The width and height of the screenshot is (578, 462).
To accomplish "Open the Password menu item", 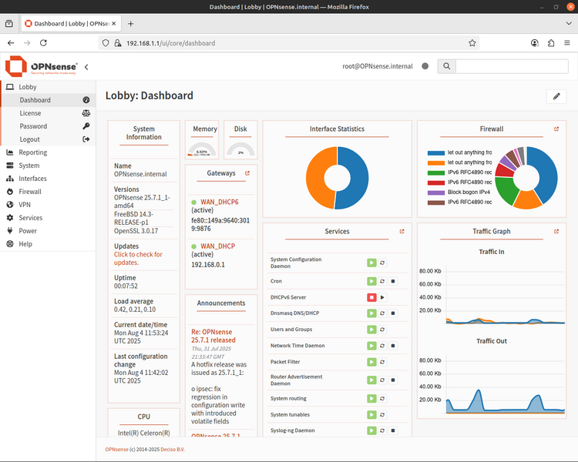I will (x=49, y=126).
